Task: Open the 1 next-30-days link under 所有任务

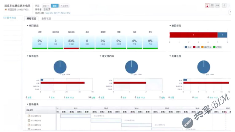Action: [x=69, y=97]
